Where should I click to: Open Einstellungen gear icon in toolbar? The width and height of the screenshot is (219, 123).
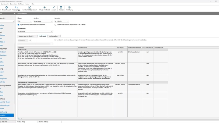(6, 7)
